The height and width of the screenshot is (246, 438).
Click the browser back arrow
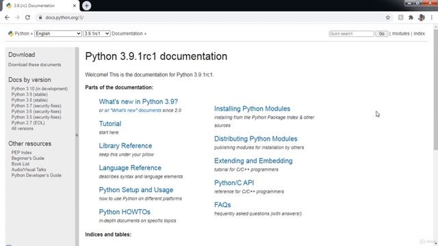[7, 17]
